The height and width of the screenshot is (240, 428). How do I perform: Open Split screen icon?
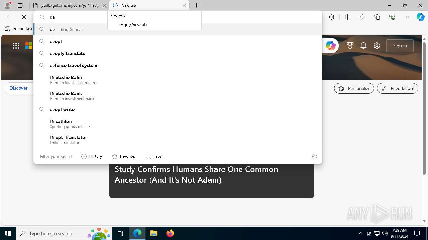pos(347,17)
